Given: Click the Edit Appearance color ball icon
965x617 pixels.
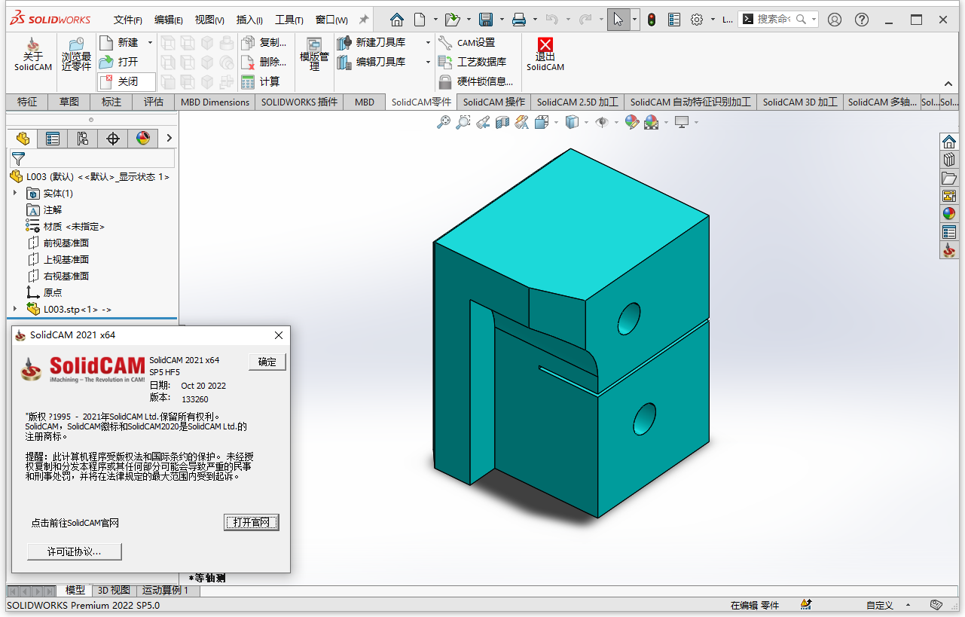Looking at the screenshot, I should click(x=632, y=121).
